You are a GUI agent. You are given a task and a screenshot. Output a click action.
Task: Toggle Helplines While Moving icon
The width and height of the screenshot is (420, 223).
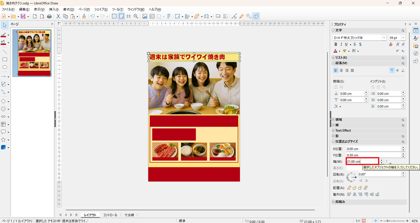tap(129, 16)
